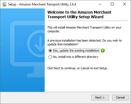Screen dimensions: 131x104
Task: Exit the installer with the Cancel button
Action: (x=120, y=97)
